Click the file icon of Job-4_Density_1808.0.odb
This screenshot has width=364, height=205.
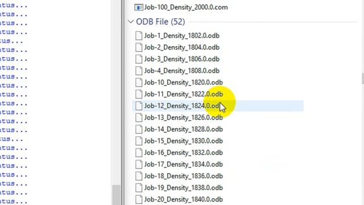coord(139,71)
